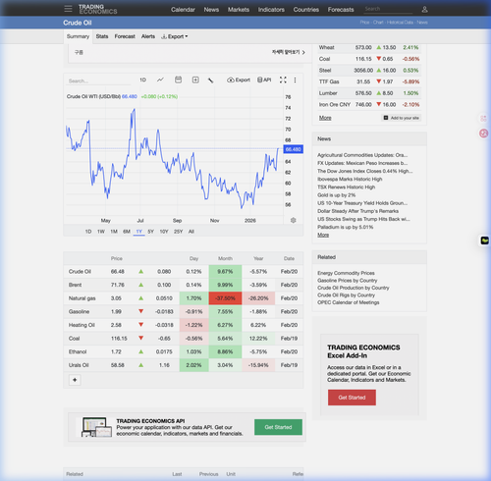Image resolution: width=491 pixels, height=481 pixels.
Task: Click the Historical Data breadcrumb link
Action: 400,23
